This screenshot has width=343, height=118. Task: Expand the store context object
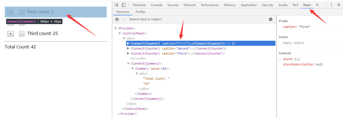click(x=281, y=59)
